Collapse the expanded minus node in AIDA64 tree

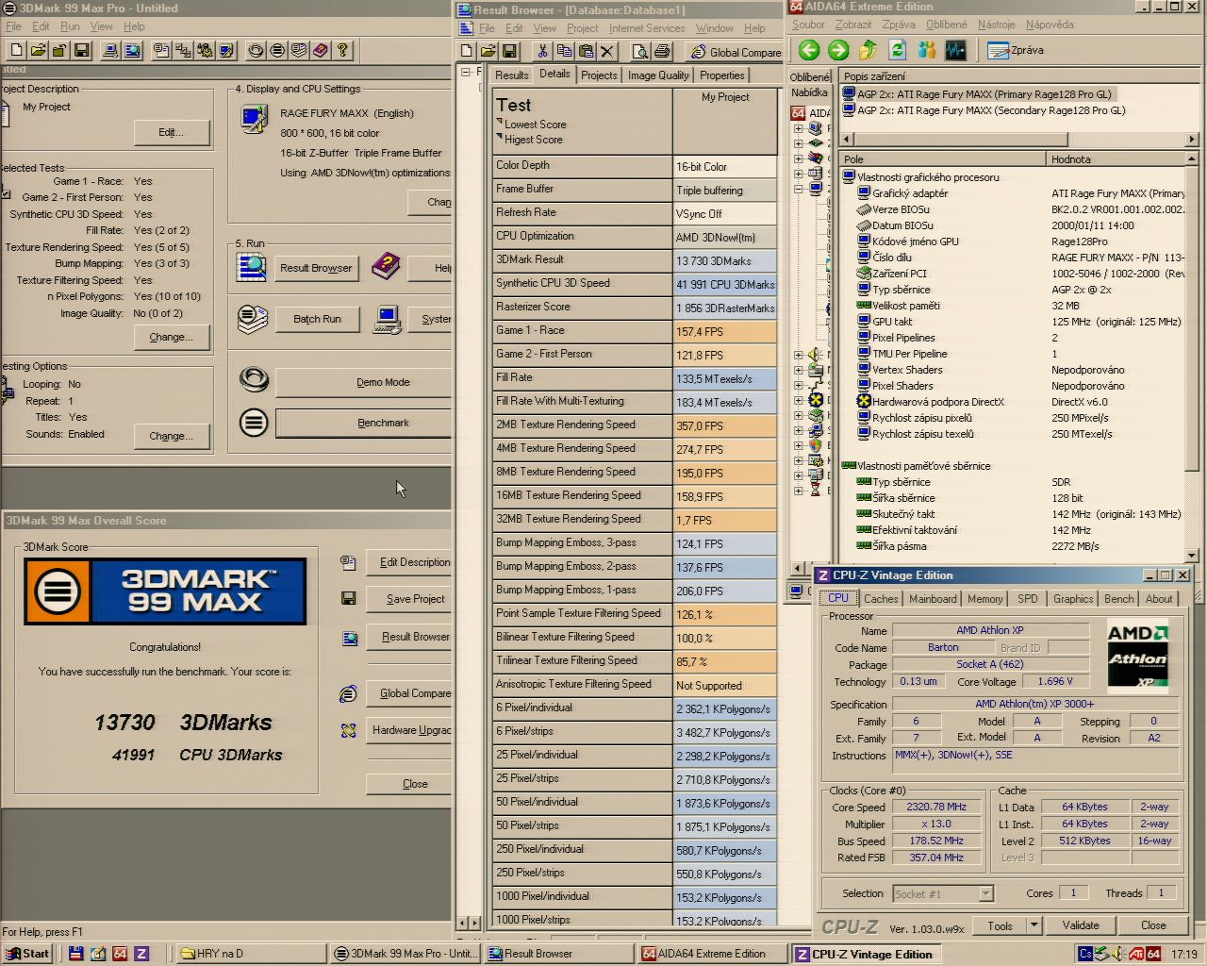(798, 190)
